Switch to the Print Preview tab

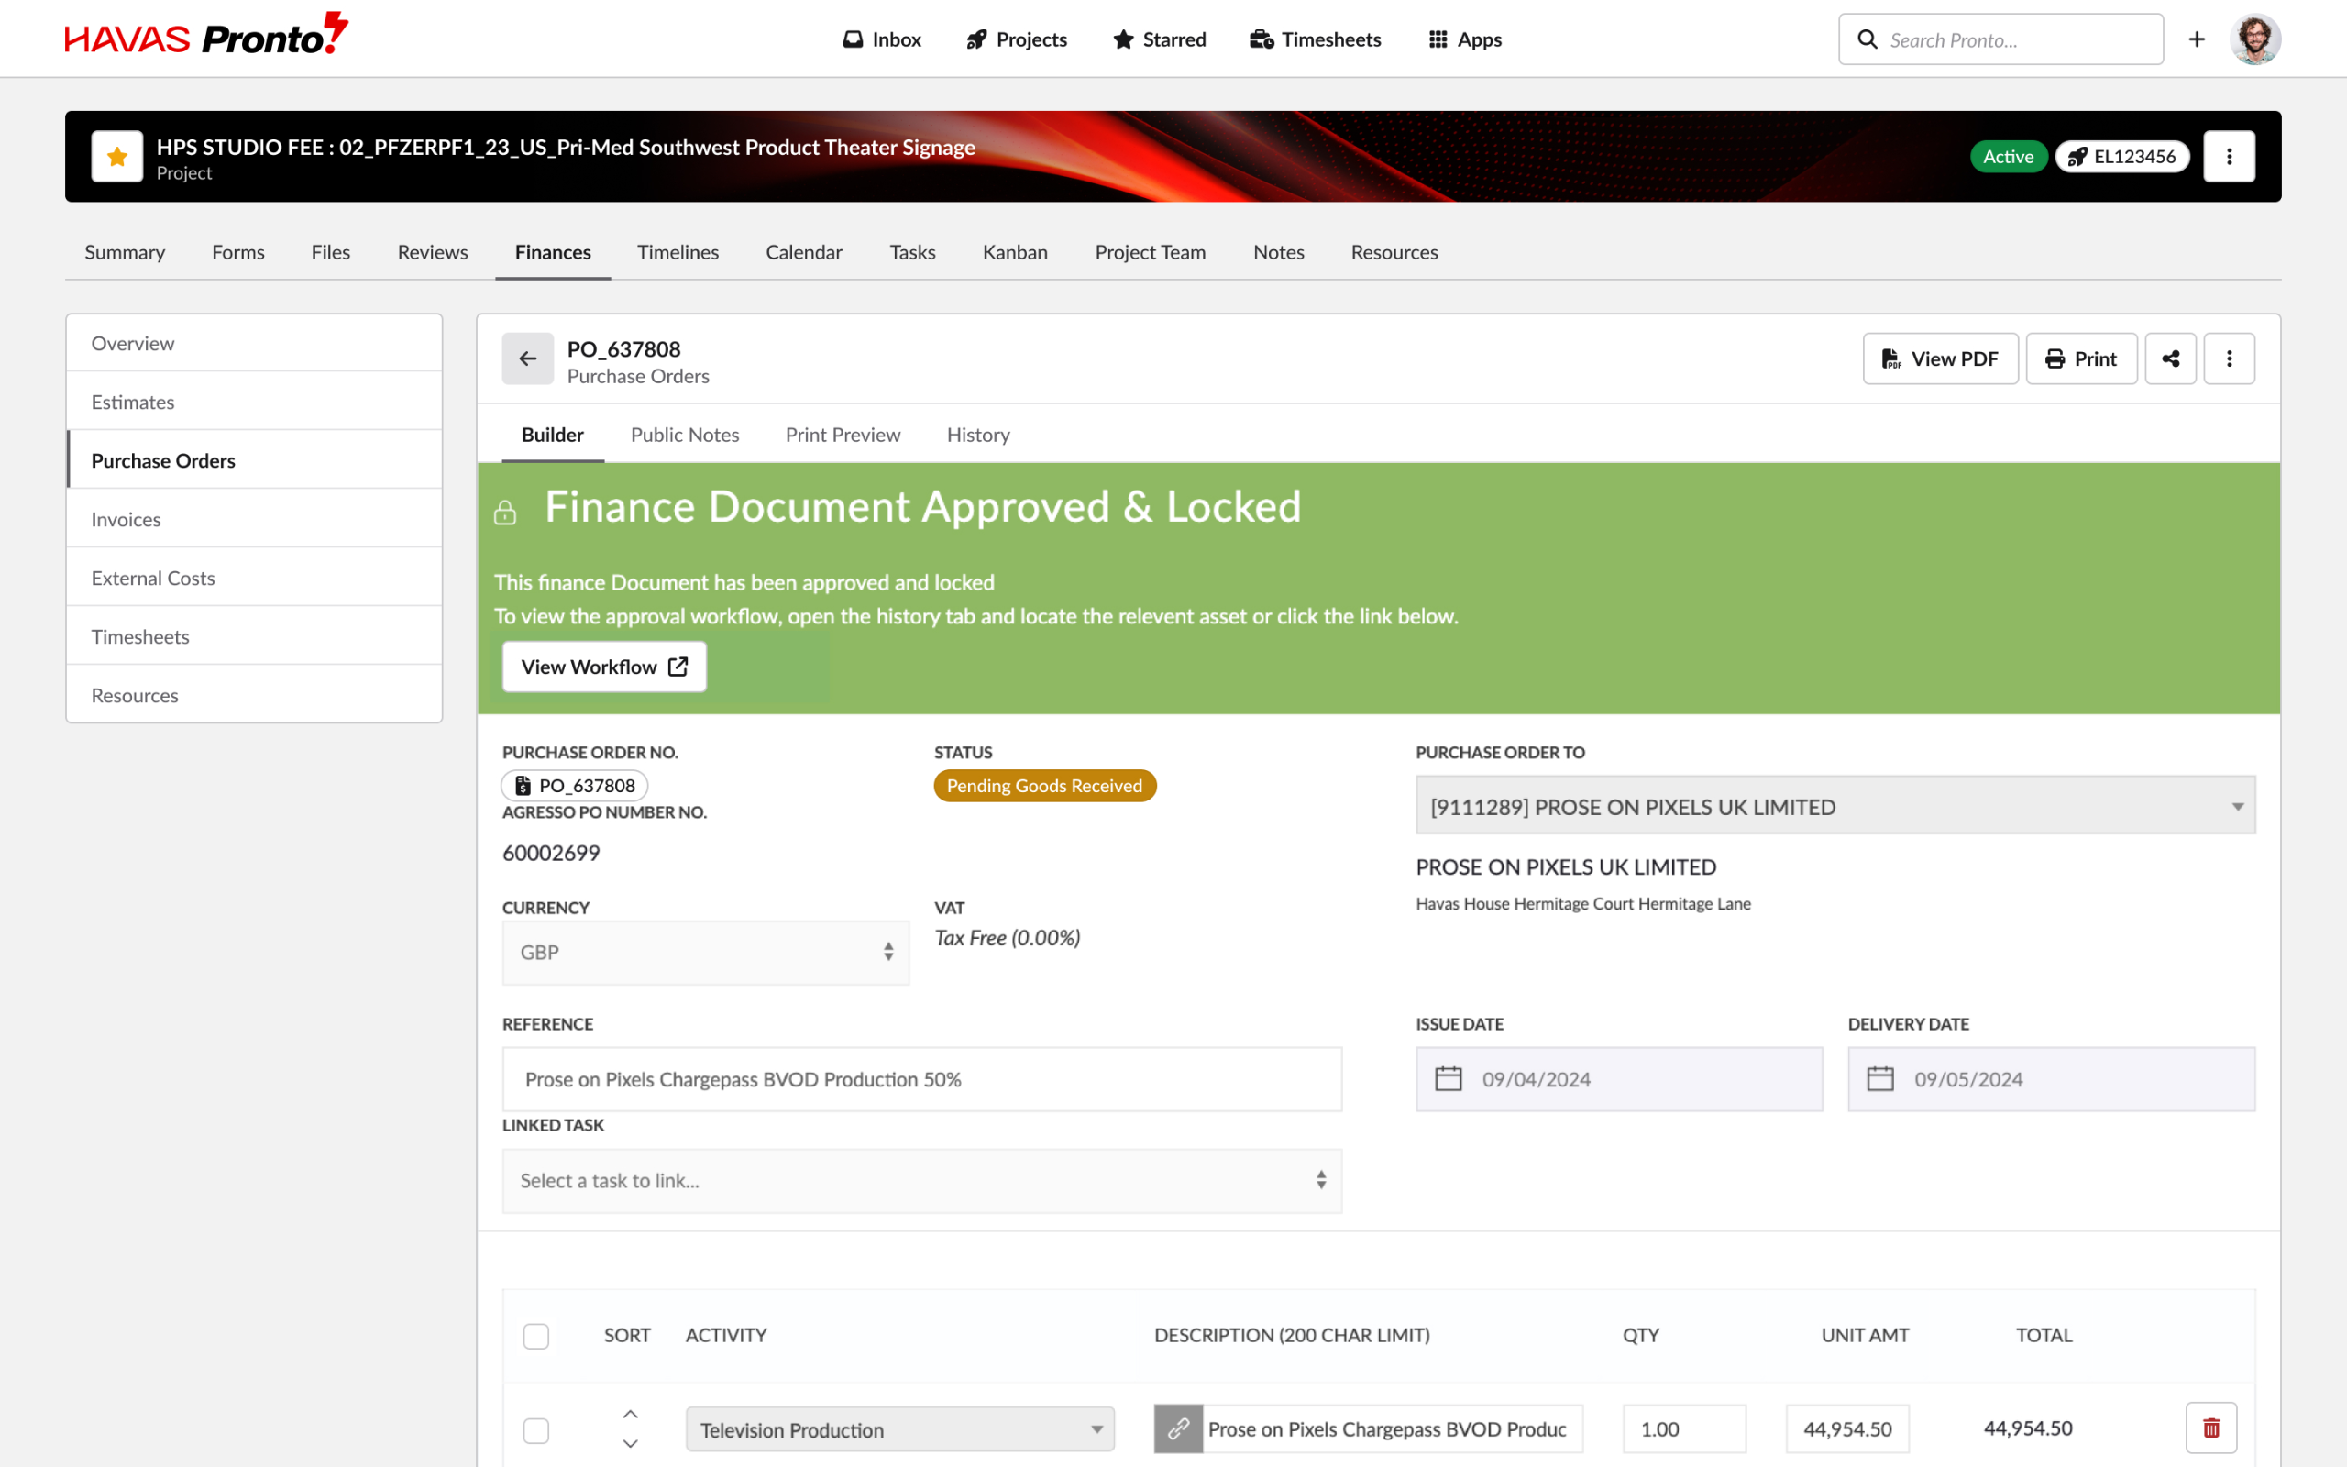(x=843, y=435)
